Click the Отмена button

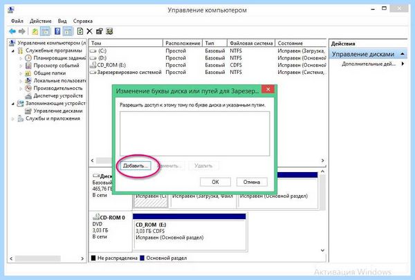(252, 182)
